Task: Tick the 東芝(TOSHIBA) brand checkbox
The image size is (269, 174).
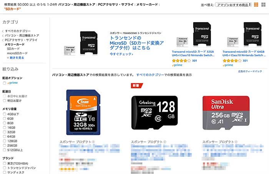Action: coord(5,163)
